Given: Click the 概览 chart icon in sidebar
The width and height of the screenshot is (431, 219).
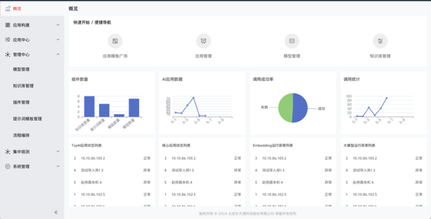Looking at the screenshot, I should click(x=8, y=8).
